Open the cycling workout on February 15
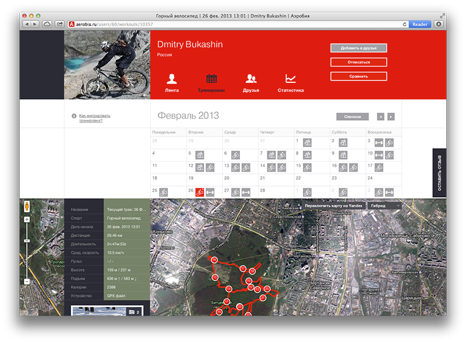The width and height of the screenshot is (466, 343). (x=307, y=167)
